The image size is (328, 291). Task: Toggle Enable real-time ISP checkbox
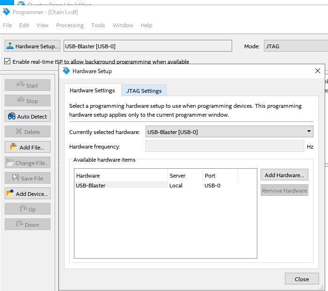point(7,61)
